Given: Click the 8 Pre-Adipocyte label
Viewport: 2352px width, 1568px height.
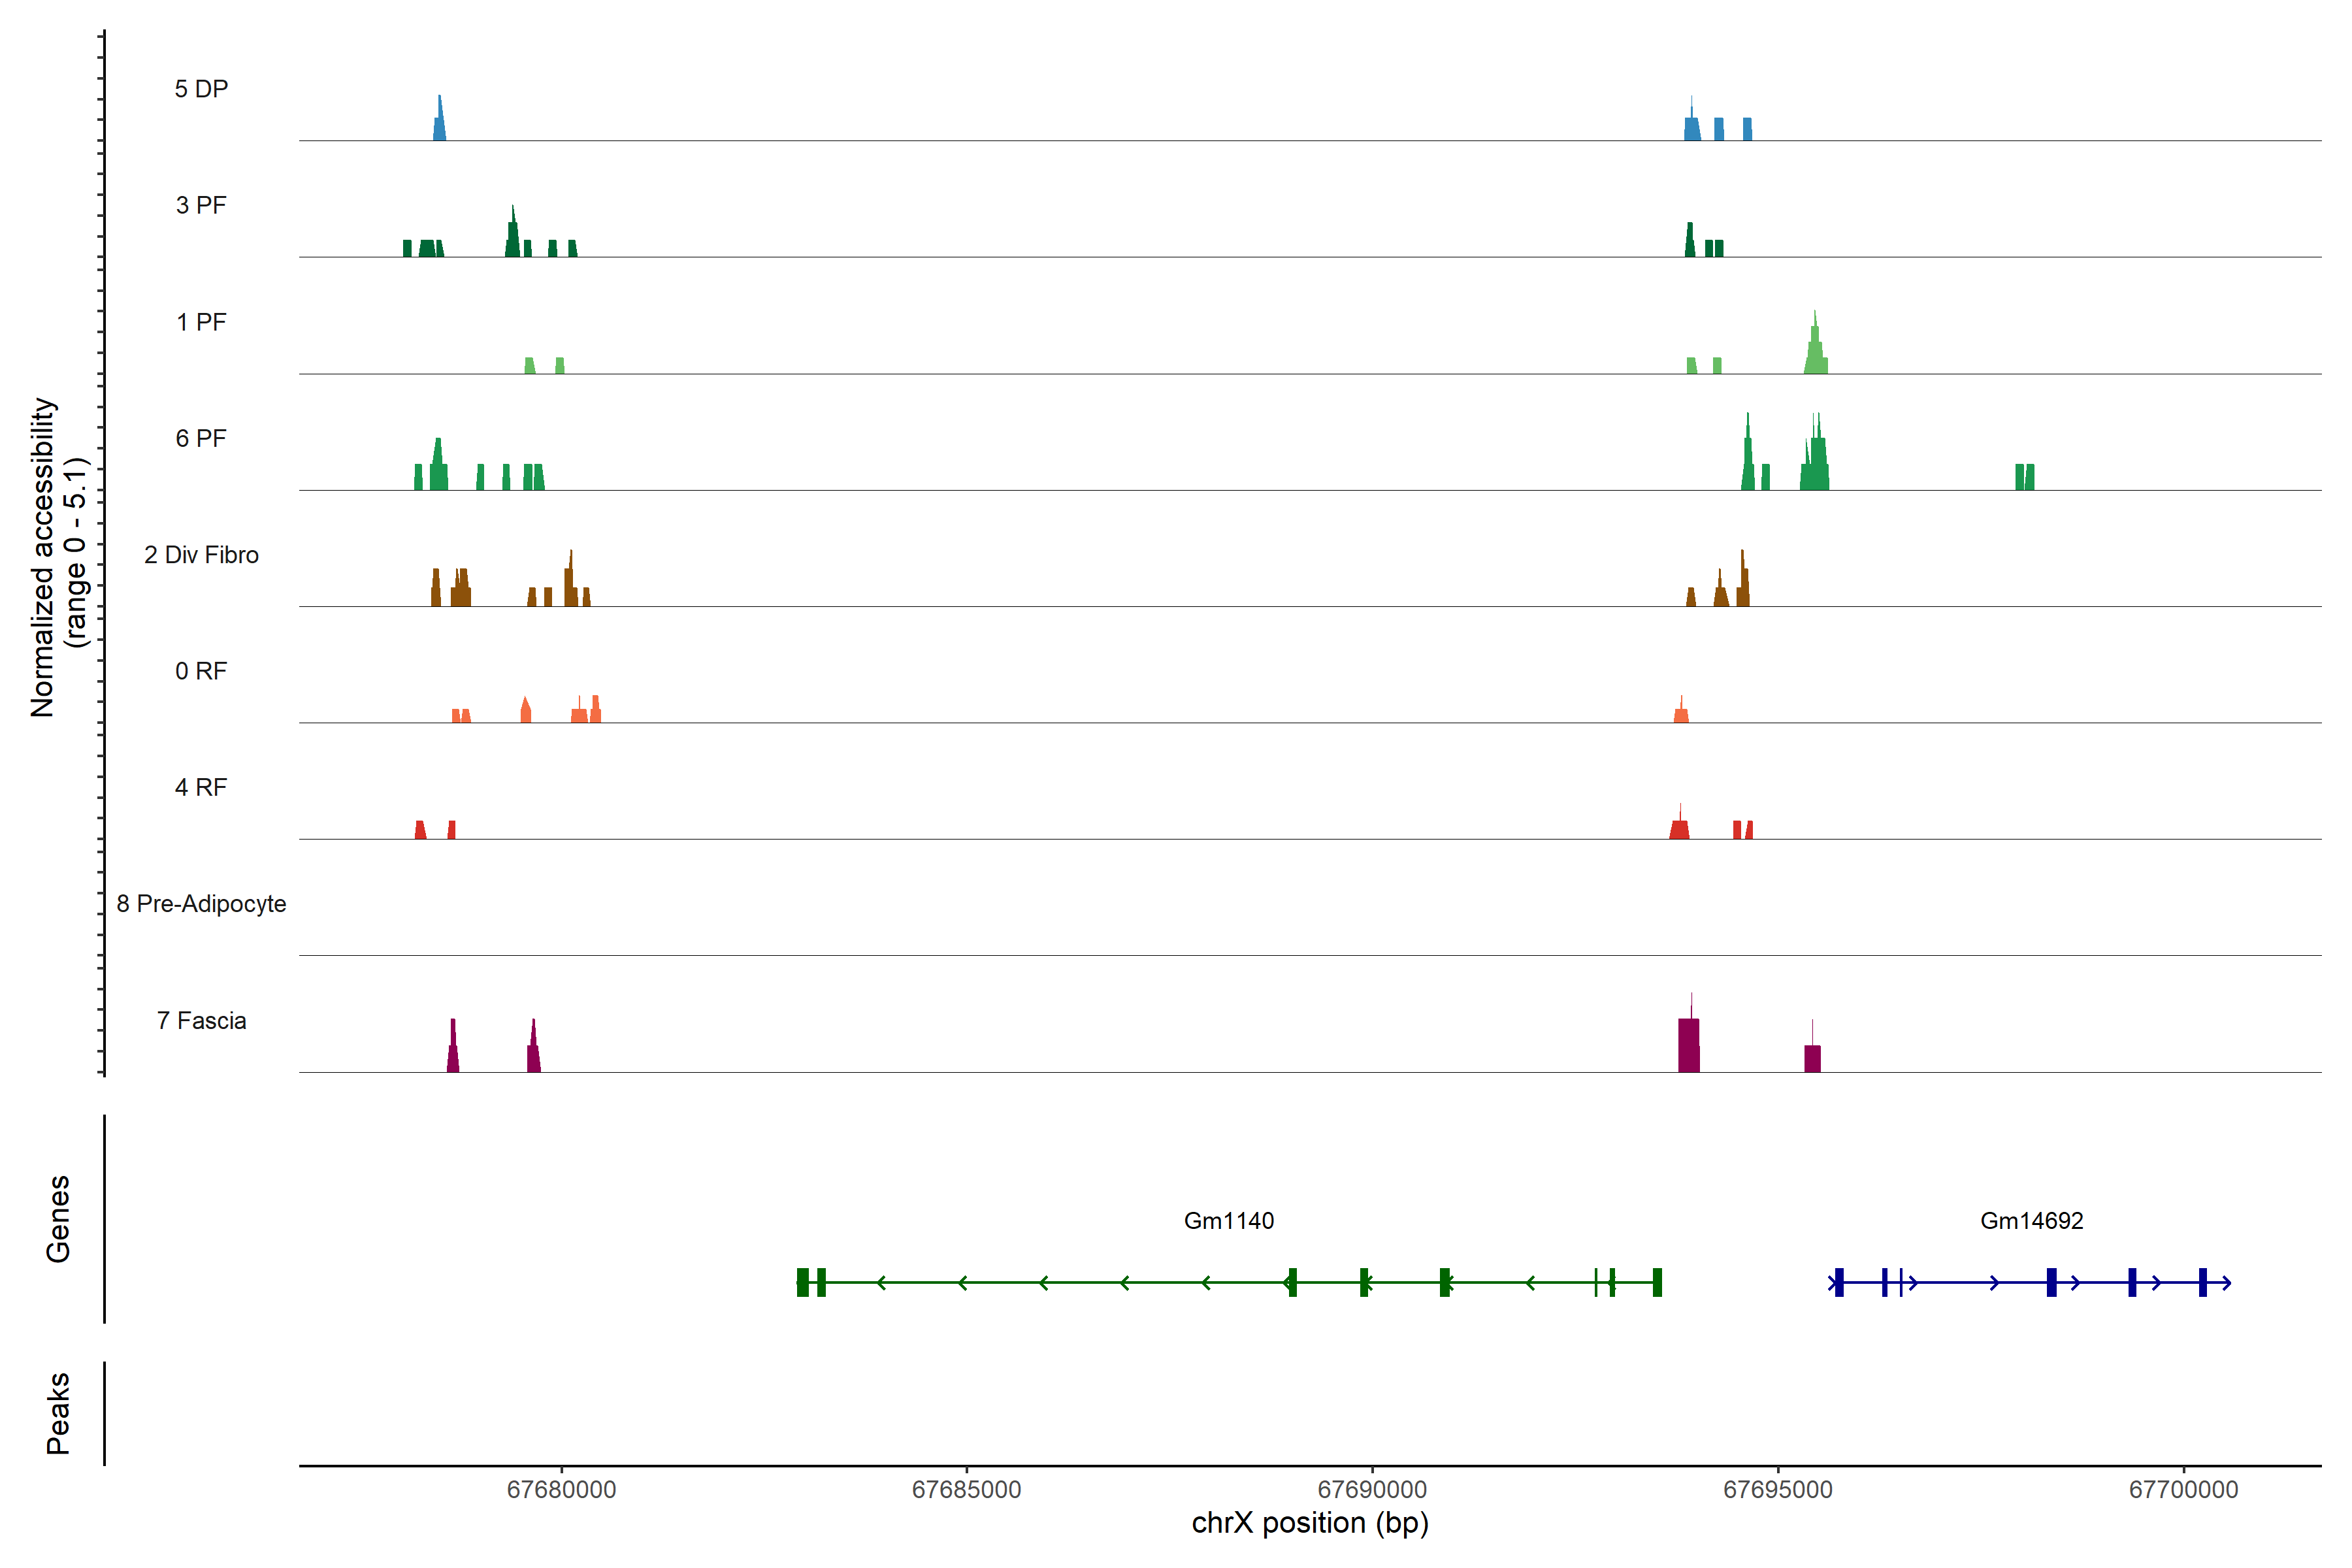Looking at the screenshot, I should coord(201,904).
